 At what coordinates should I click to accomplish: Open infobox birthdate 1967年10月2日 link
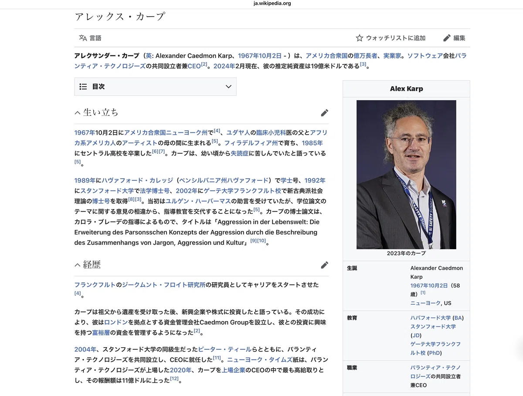pos(429,286)
